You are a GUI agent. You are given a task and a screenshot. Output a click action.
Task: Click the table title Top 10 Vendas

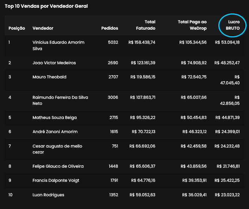[x=46, y=6]
